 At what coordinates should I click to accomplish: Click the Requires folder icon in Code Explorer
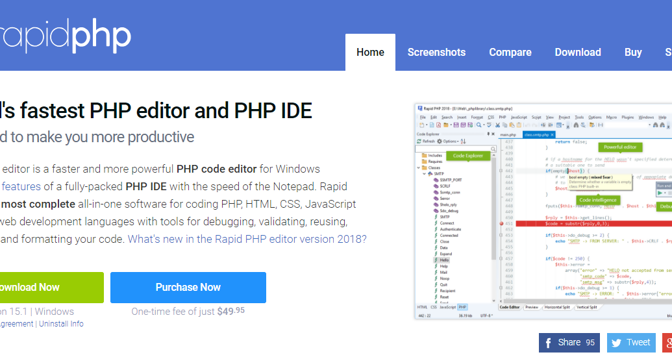[424, 162]
